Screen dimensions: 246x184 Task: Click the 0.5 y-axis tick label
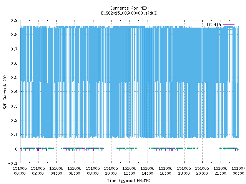click(14, 77)
